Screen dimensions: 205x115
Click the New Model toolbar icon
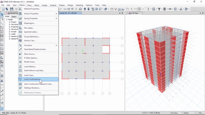pyautogui.click(x=3, y=9)
